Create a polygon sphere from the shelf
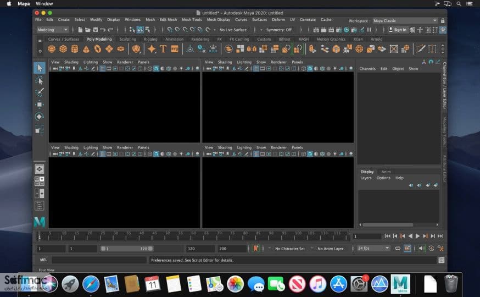Screen dimensions: 480x297 click(x=52, y=49)
